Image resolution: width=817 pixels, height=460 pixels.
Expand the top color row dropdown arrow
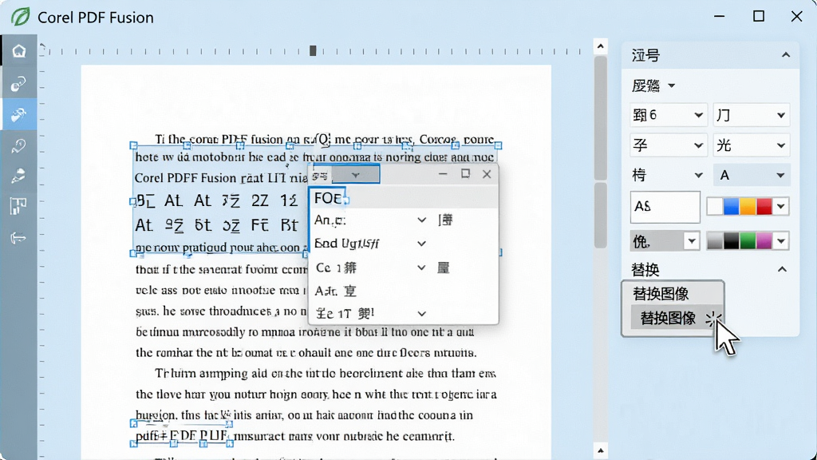[780, 207]
